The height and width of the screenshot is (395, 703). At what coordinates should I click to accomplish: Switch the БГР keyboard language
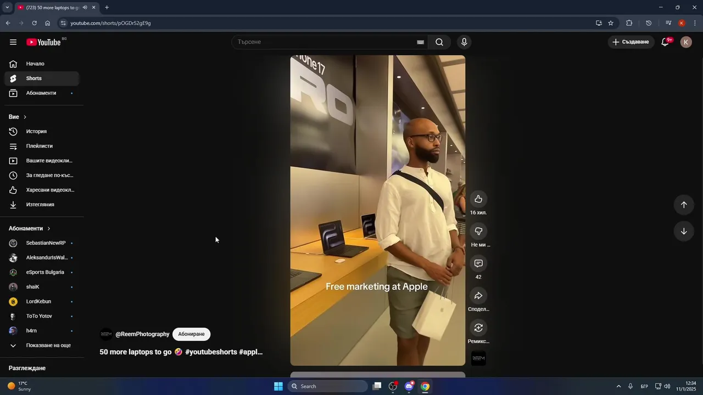[644, 386]
